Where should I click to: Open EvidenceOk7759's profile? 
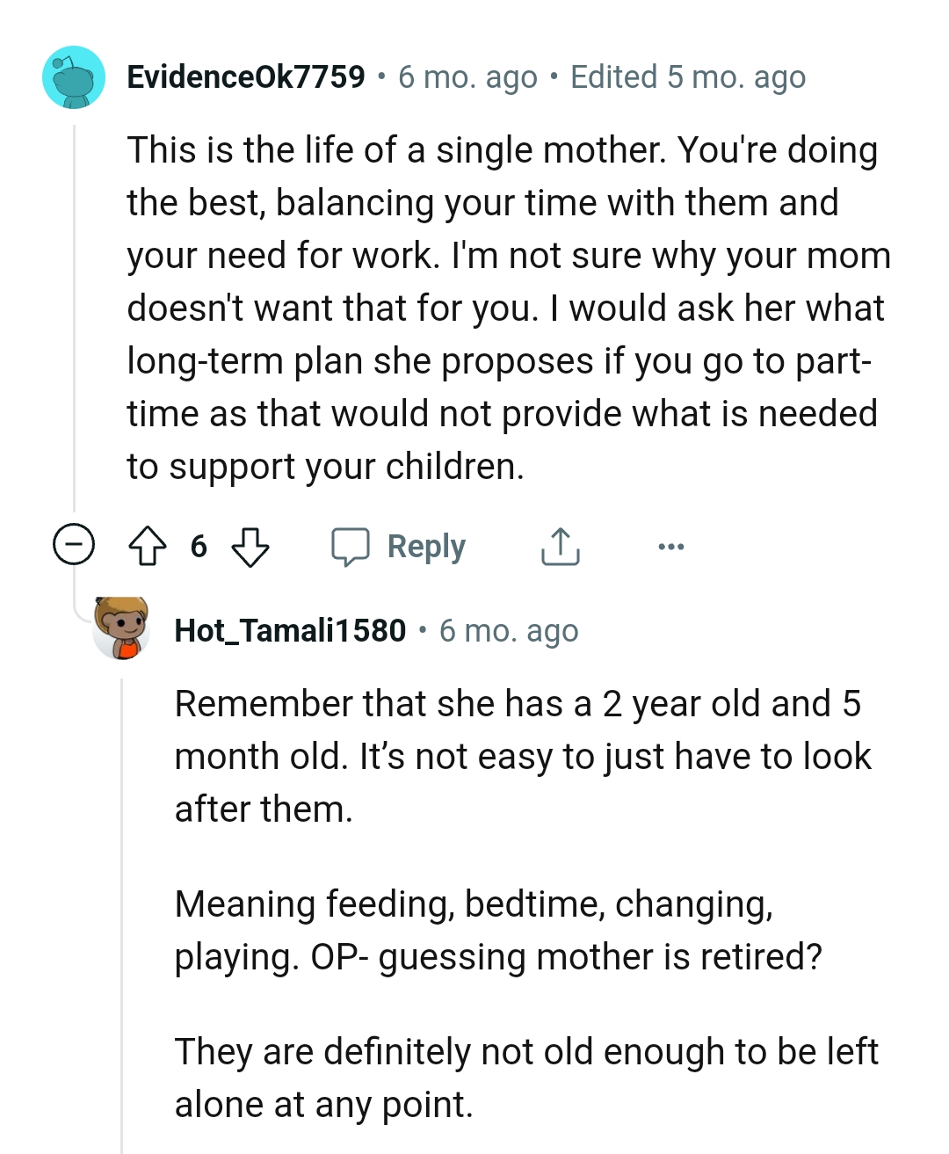(246, 77)
